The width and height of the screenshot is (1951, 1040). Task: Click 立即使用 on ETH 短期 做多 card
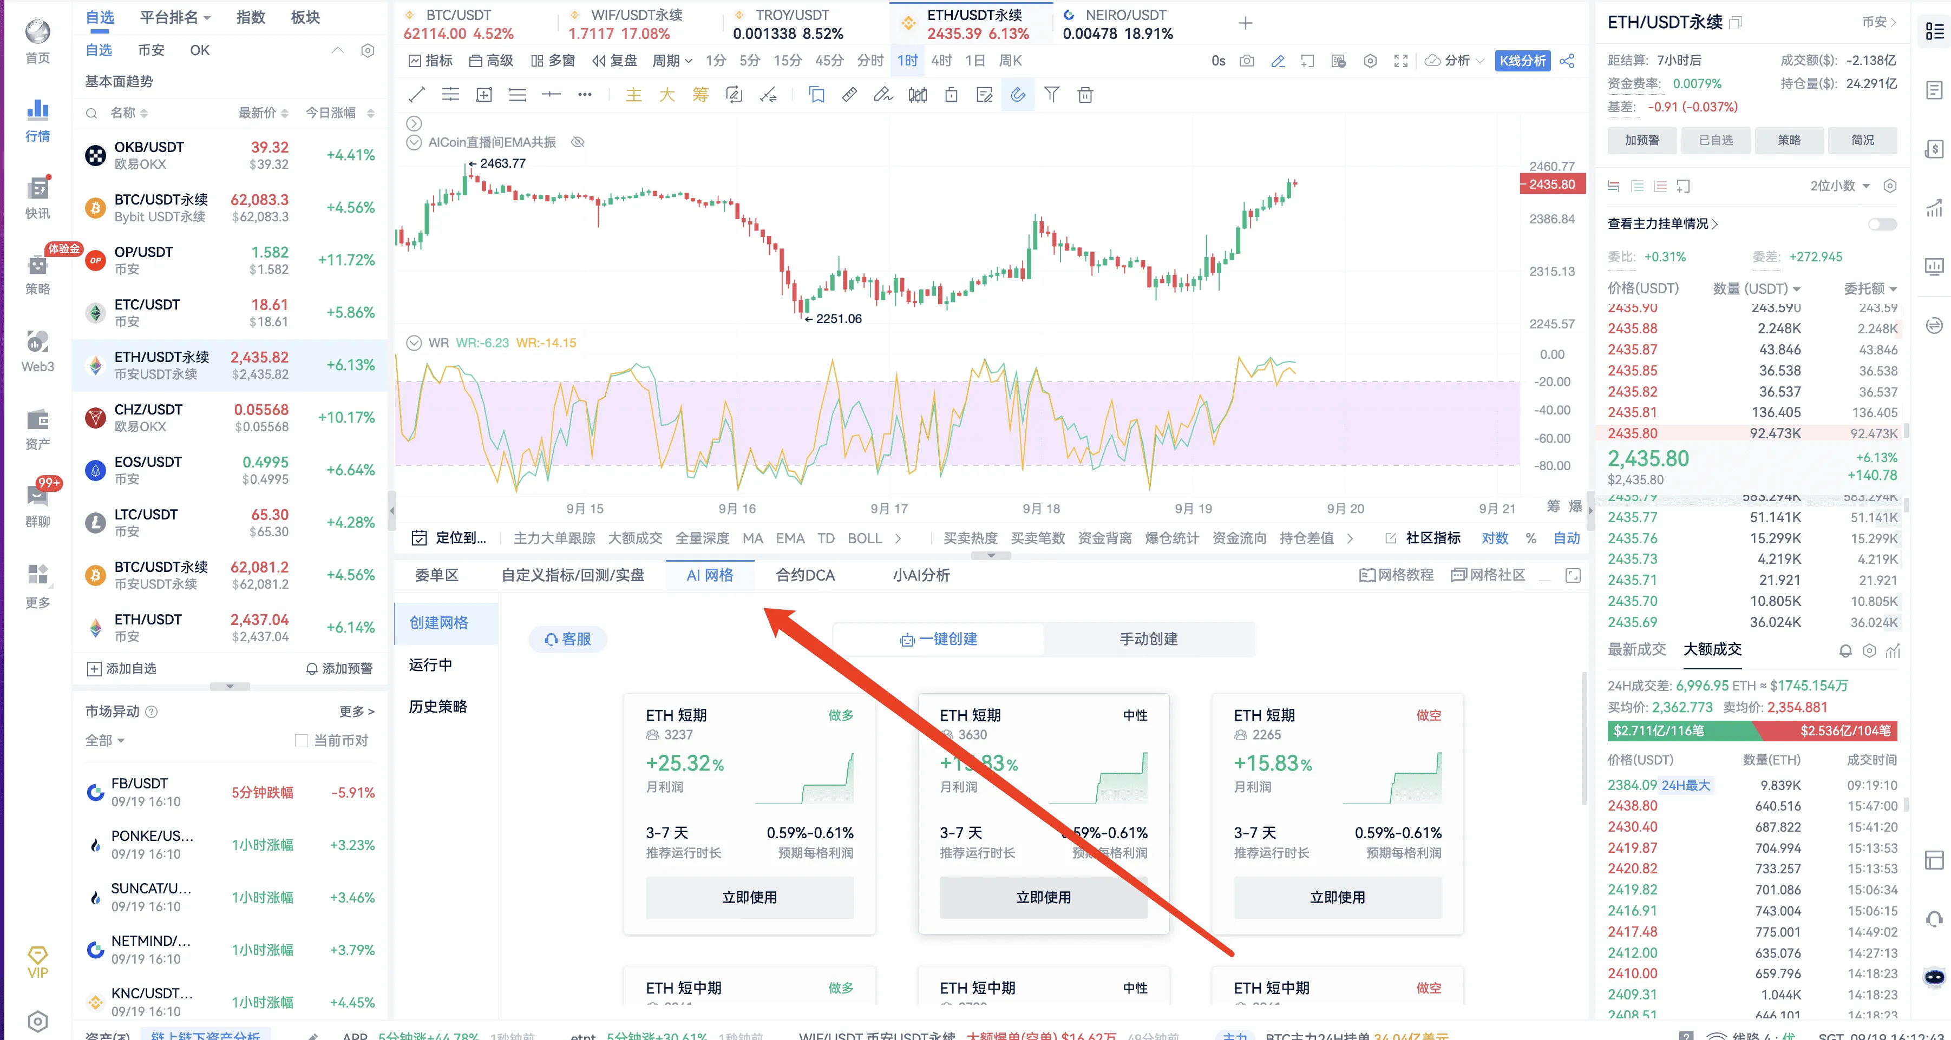[749, 897]
